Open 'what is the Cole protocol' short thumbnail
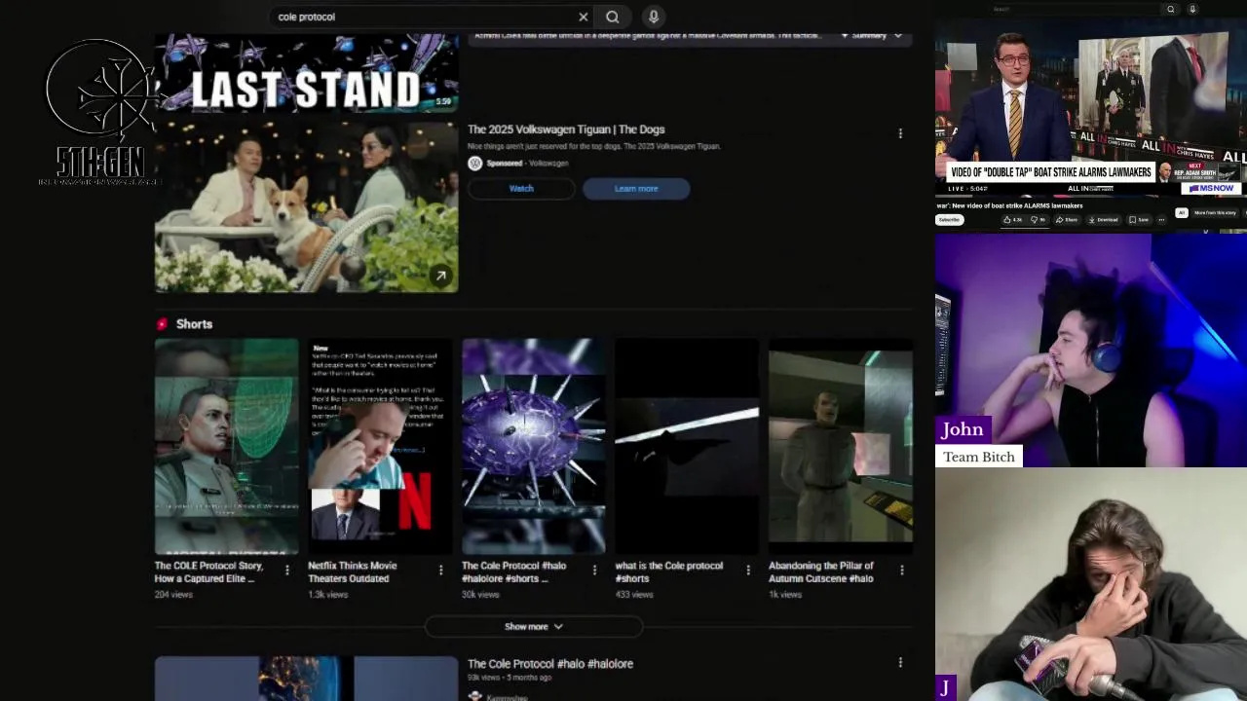1247x701 pixels. coord(687,446)
